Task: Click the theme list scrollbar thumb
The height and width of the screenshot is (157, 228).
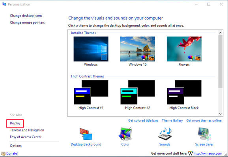Action: [x=220, y=61]
